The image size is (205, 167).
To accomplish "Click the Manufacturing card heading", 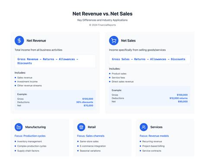I will click(x=35, y=127).
